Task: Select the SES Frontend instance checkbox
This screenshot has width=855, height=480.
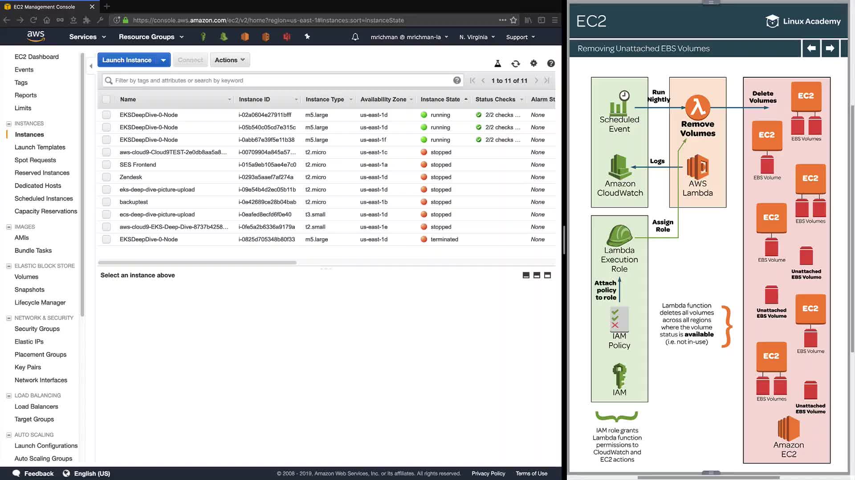Action: pyautogui.click(x=106, y=165)
